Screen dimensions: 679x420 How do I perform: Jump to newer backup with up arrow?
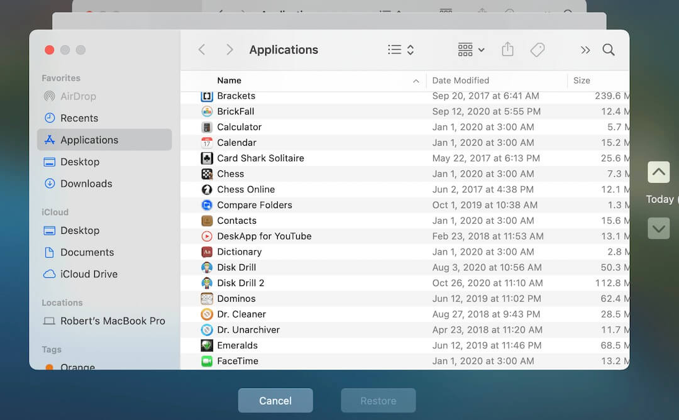pyautogui.click(x=659, y=172)
